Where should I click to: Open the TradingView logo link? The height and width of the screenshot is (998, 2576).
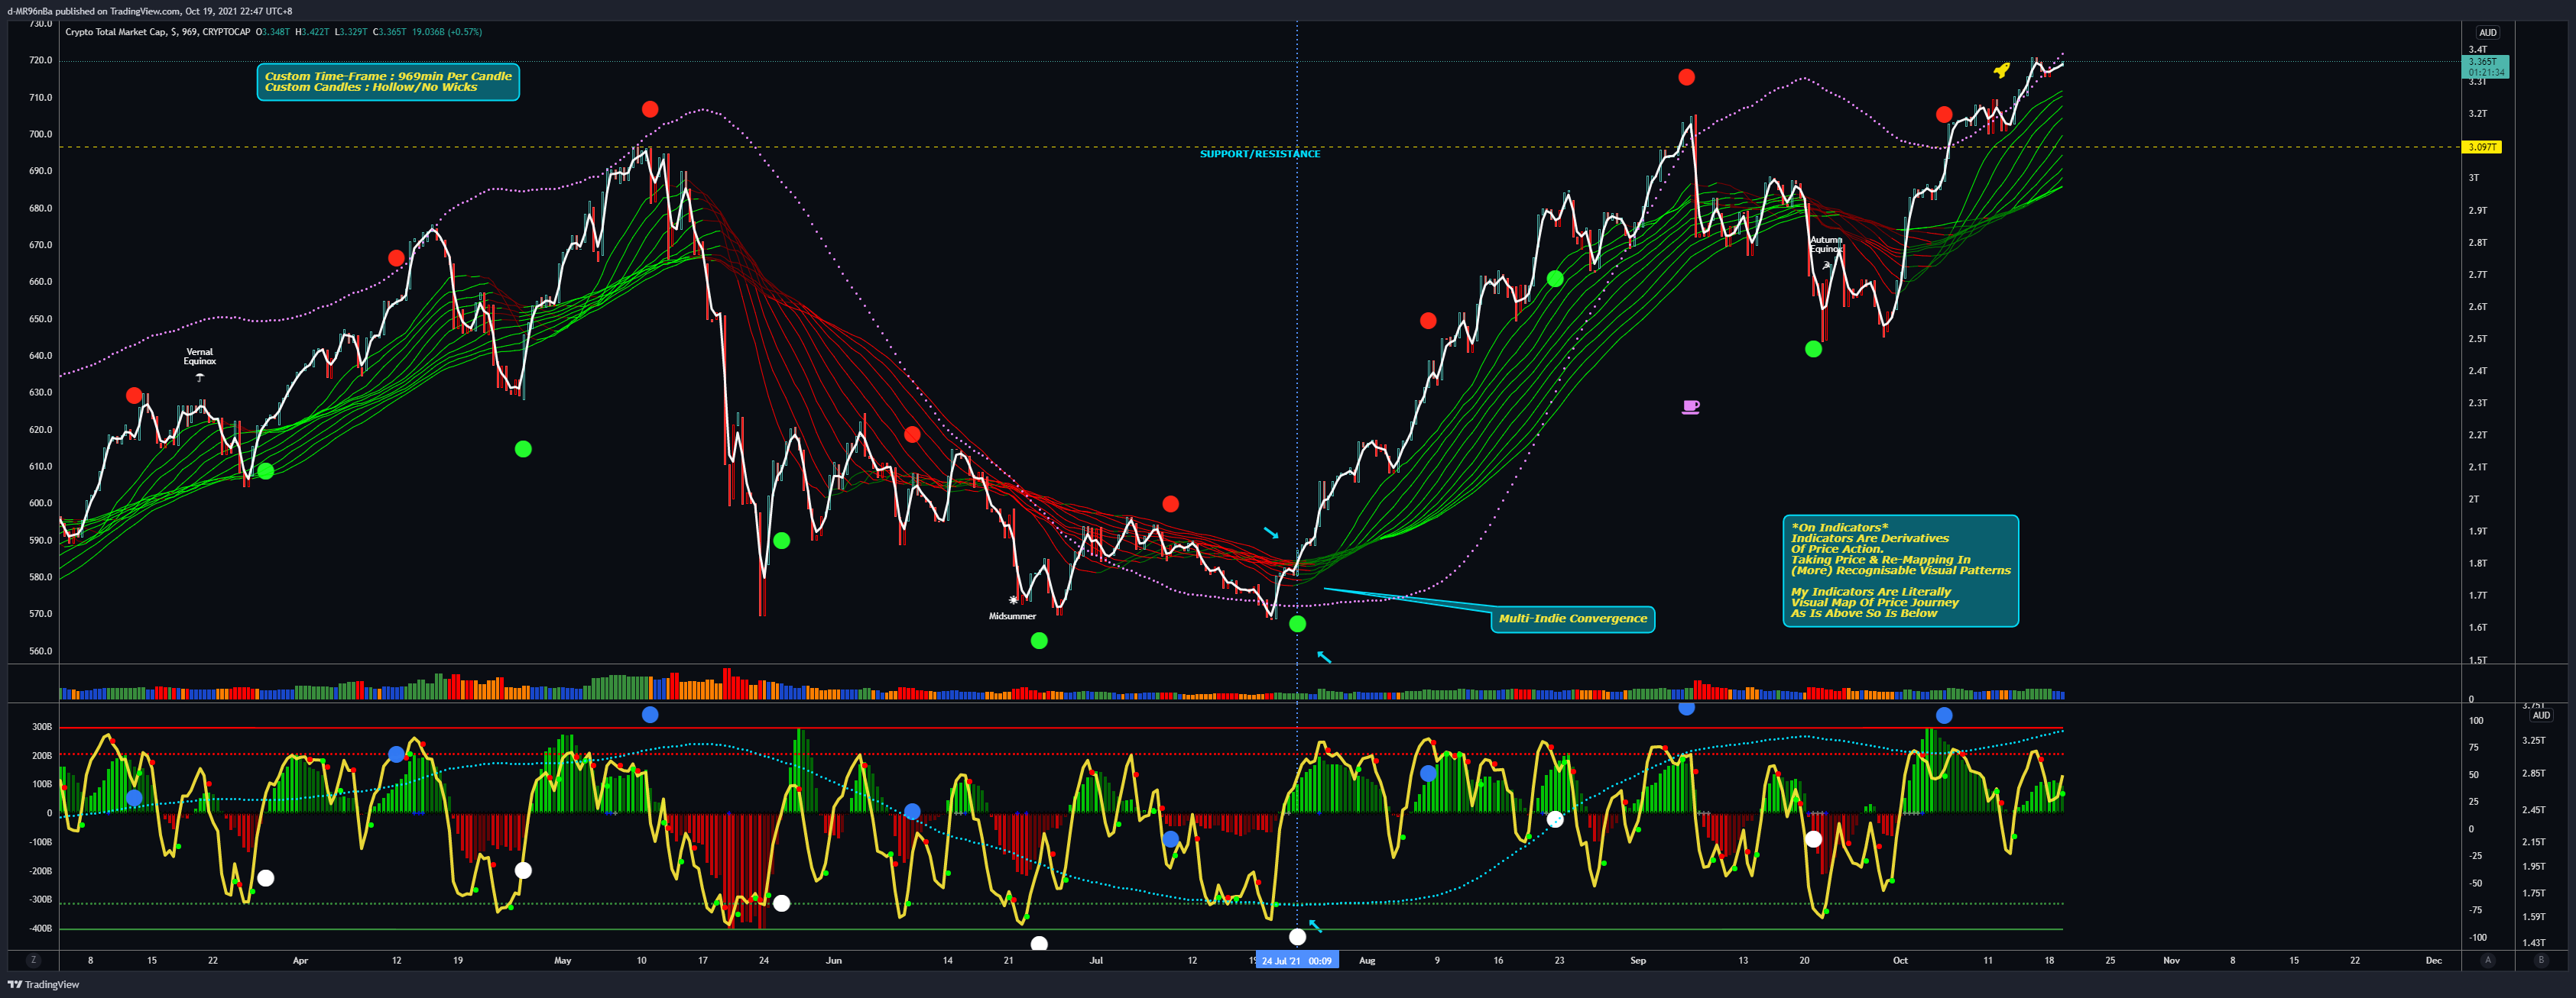(x=43, y=984)
